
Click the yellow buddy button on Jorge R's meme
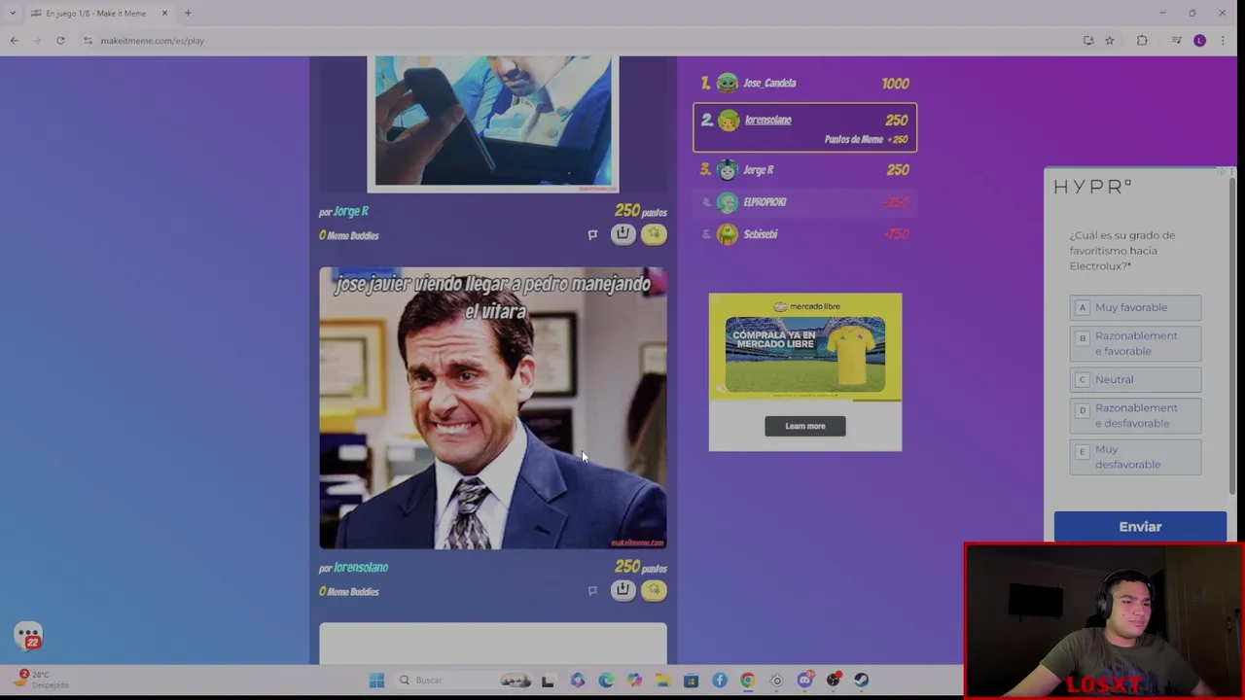(x=654, y=233)
